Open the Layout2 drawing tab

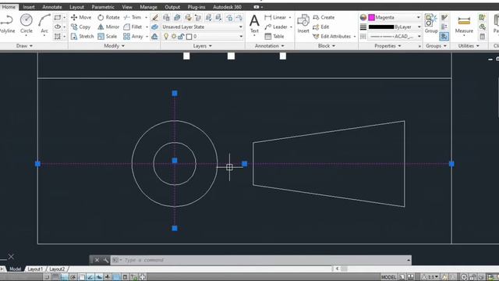[57, 269]
